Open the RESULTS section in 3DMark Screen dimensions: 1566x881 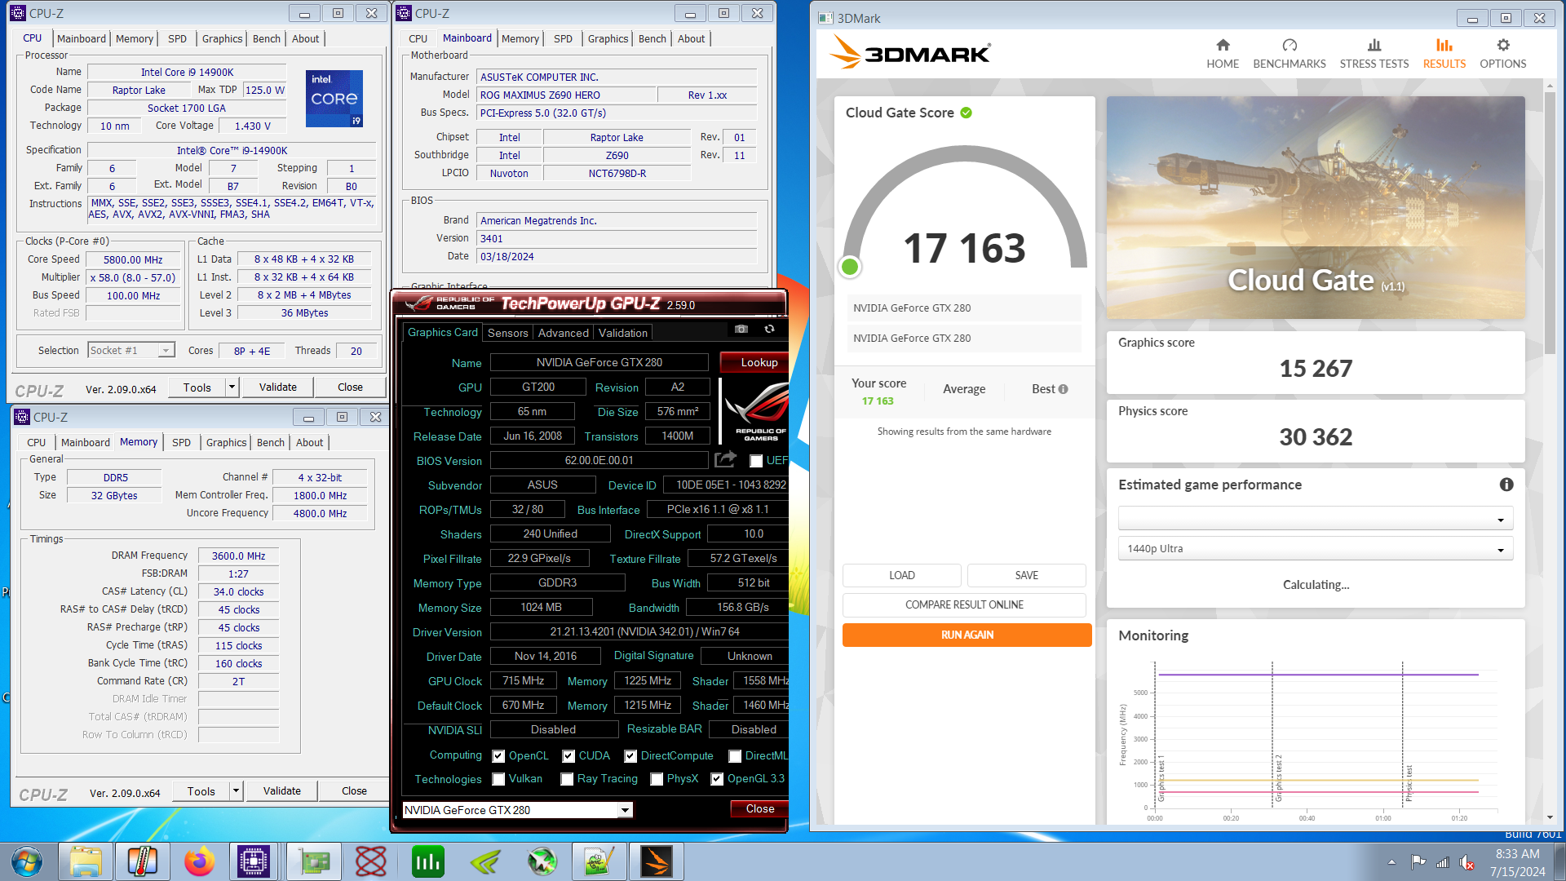coord(1444,54)
